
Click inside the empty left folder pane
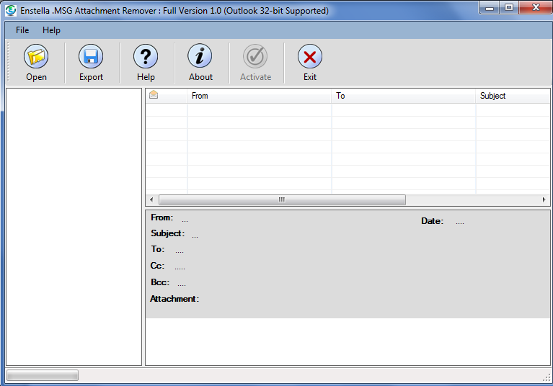[x=74, y=226]
